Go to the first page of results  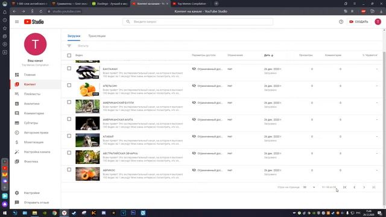344,187
